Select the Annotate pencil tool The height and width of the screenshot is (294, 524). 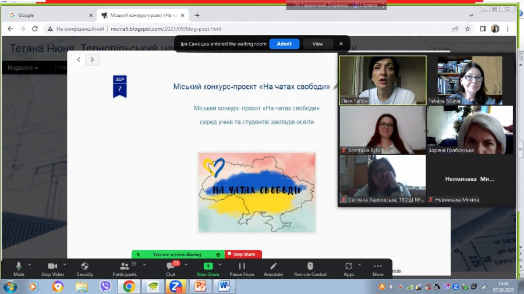click(273, 267)
